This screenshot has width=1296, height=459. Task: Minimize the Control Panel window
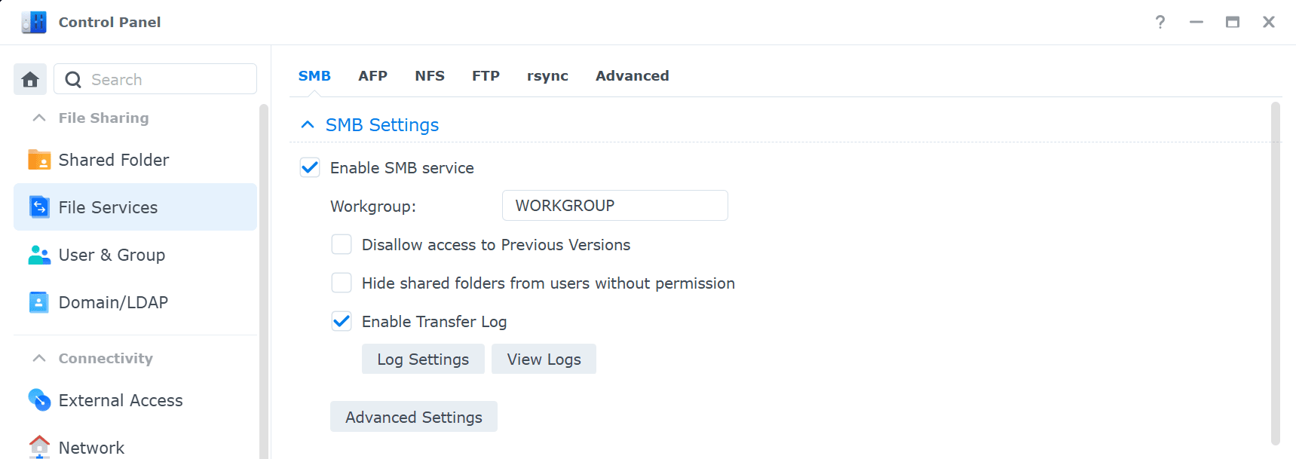(x=1196, y=22)
